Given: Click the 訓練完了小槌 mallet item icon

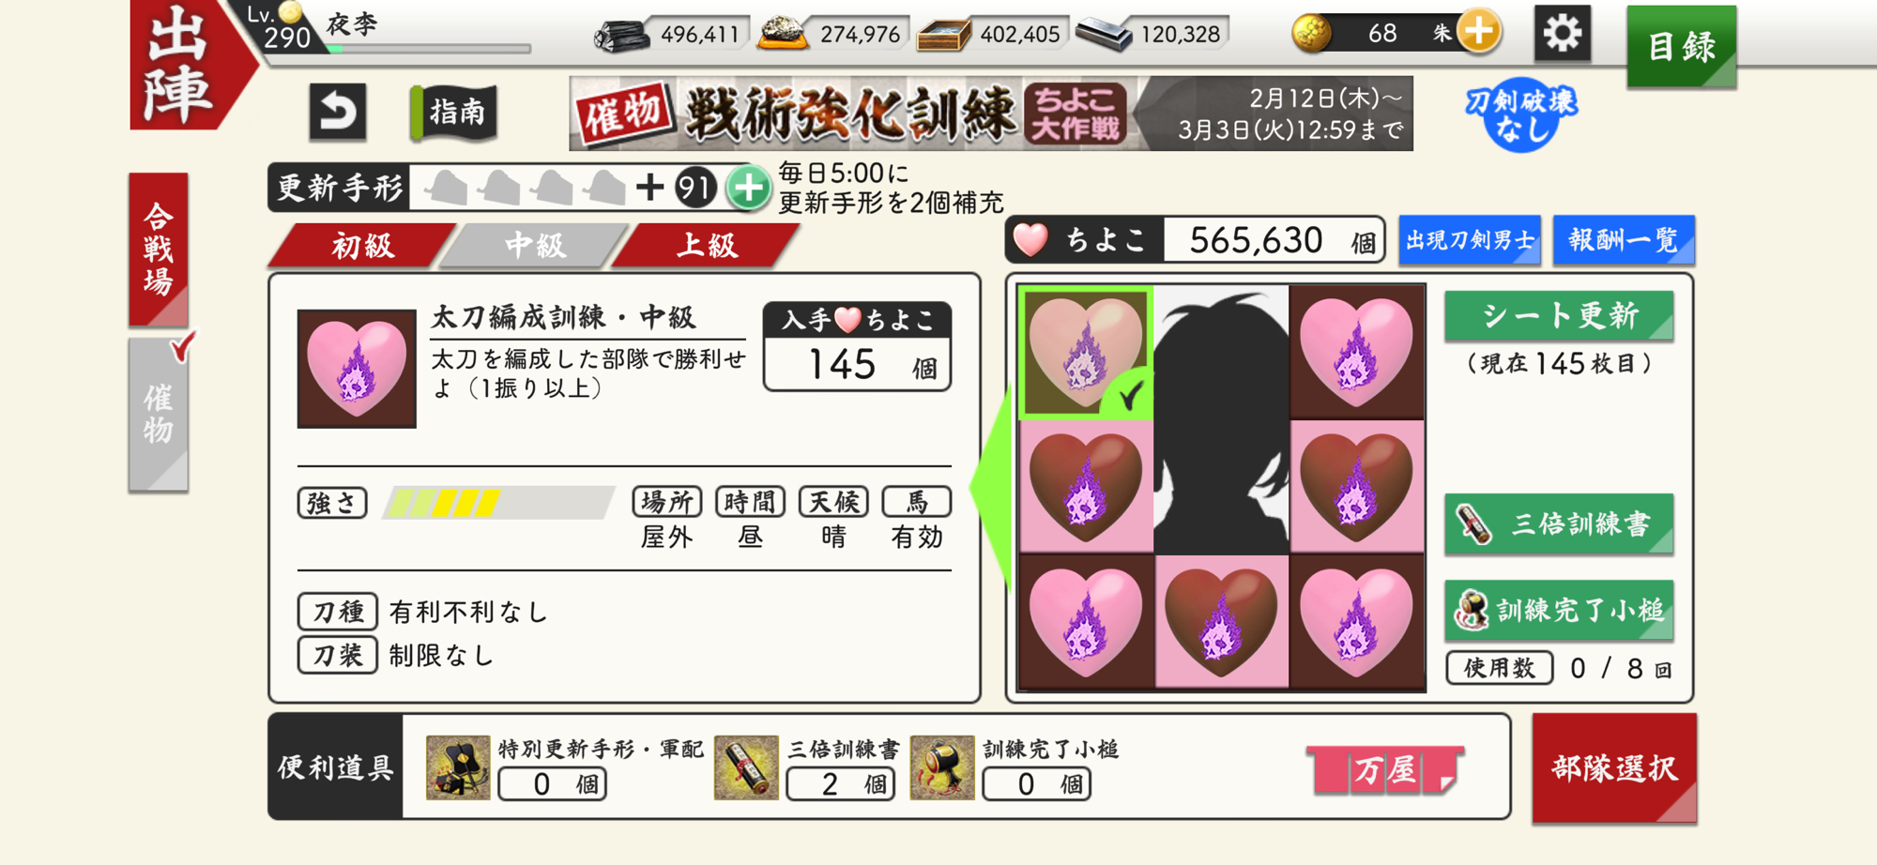Looking at the screenshot, I should click(941, 767).
